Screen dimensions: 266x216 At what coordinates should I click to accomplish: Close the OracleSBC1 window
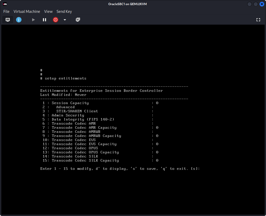(x=261, y=4)
